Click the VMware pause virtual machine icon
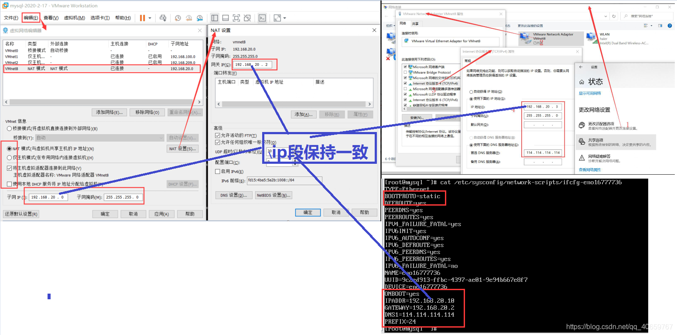Viewport: 677px width, 335px height. pos(143,18)
